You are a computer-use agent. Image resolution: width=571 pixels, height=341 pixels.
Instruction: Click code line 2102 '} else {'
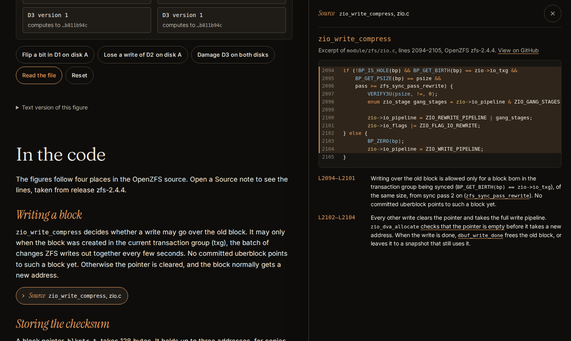click(x=440, y=133)
